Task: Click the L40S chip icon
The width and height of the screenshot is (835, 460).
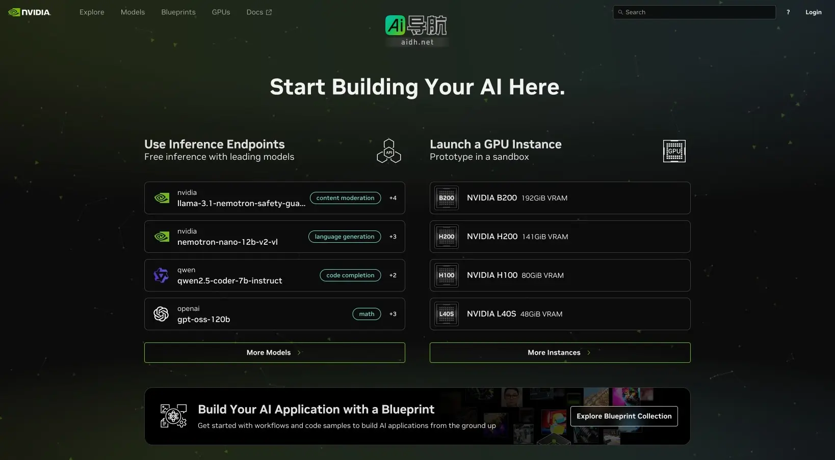Action: [446, 314]
